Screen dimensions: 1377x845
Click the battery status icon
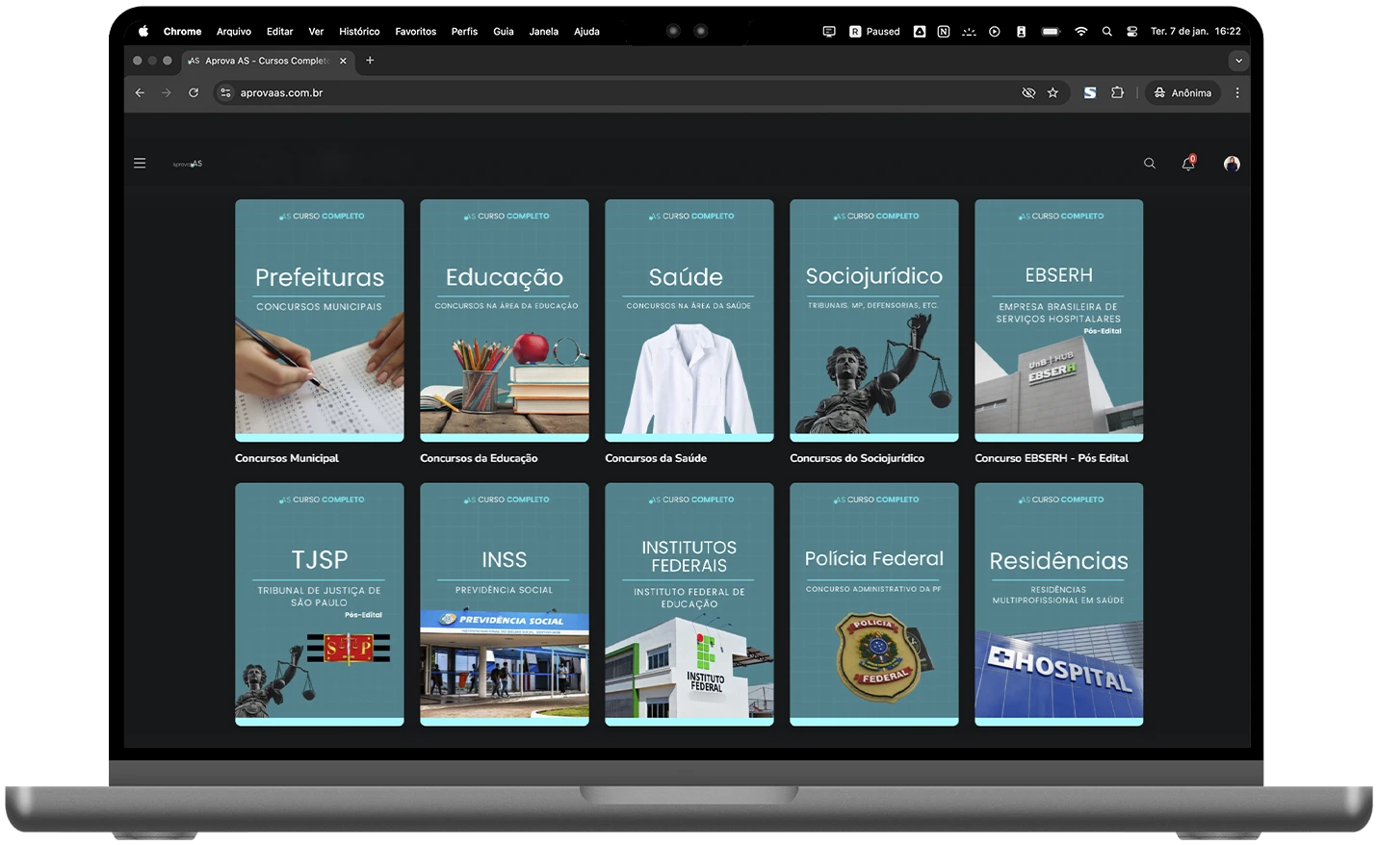click(x=1051, y=32)
